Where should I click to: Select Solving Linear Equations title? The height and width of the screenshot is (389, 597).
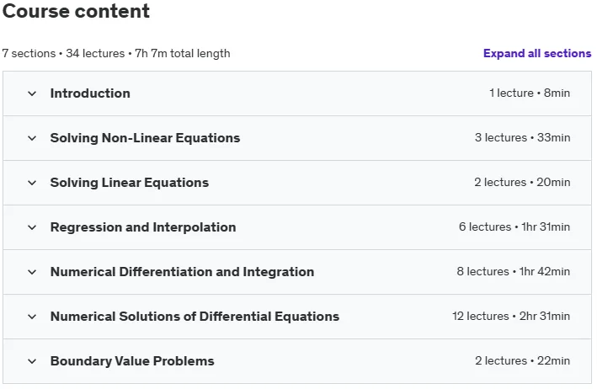[130, 183]
